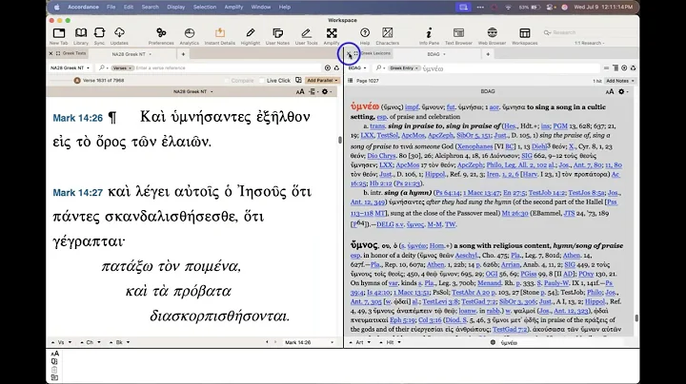Click the text size icon in Instant Details strip
Viewport: 686px width, 384px height.
54,354
